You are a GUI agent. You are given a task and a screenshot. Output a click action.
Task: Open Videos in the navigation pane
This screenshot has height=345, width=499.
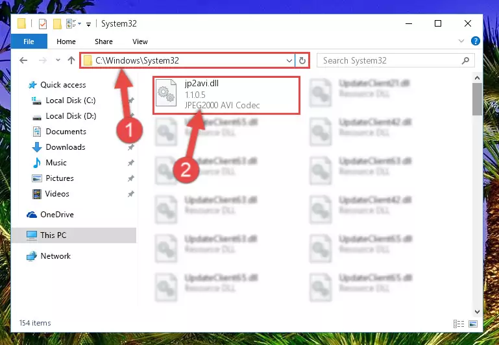click(x=57, y=194)
